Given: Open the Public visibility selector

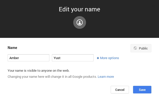Looking at the screenshot, I should [x=141, y=48].
